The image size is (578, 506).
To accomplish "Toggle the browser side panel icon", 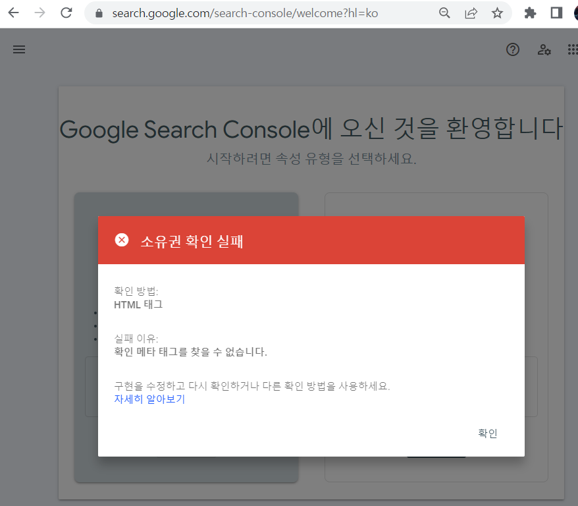I will click(556, 13).
